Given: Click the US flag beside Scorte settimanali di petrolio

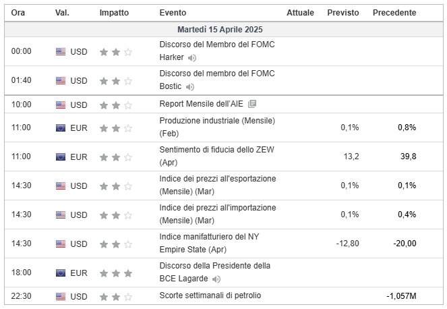Looking at the screenshot, I should coord(61,296).
